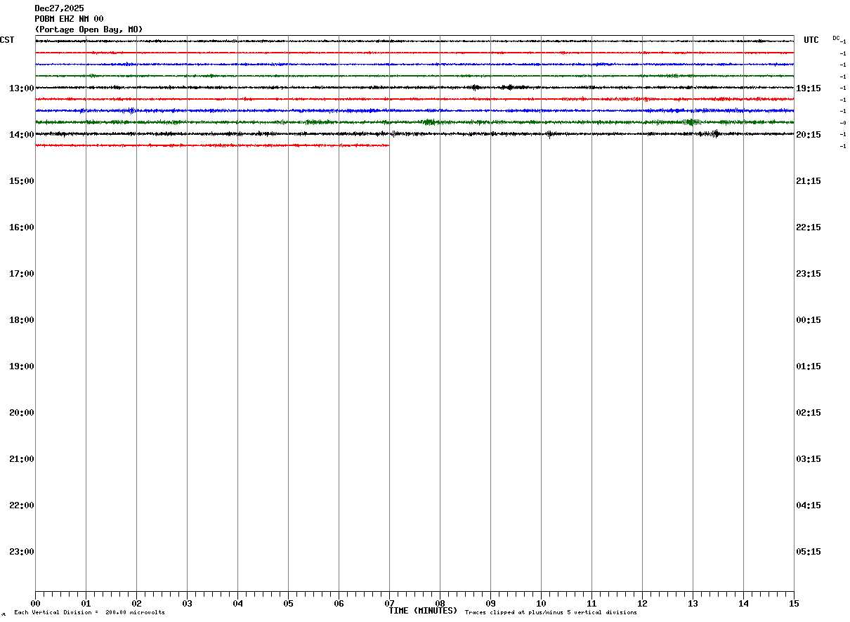
Task: Click the date label Dec27,2025
Action: [59, 8]
